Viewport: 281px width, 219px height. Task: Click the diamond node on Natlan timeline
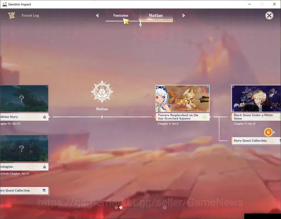(x=102, y=117)
